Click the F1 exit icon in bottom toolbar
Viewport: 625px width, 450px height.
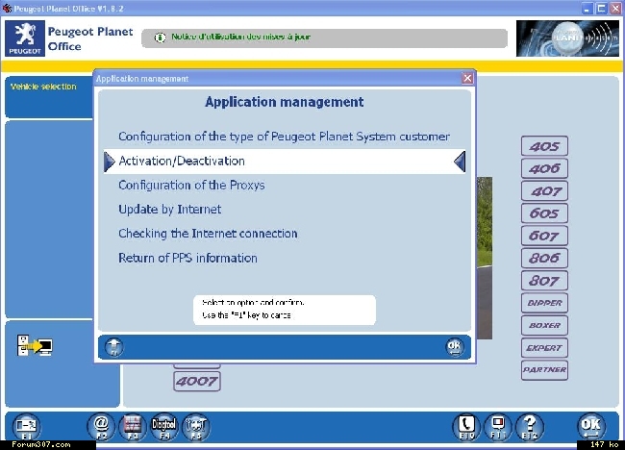tap(26, 427)
